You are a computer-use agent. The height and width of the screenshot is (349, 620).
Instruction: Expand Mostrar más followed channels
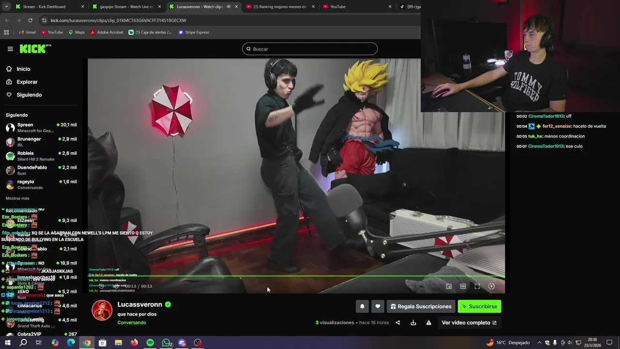17,198
